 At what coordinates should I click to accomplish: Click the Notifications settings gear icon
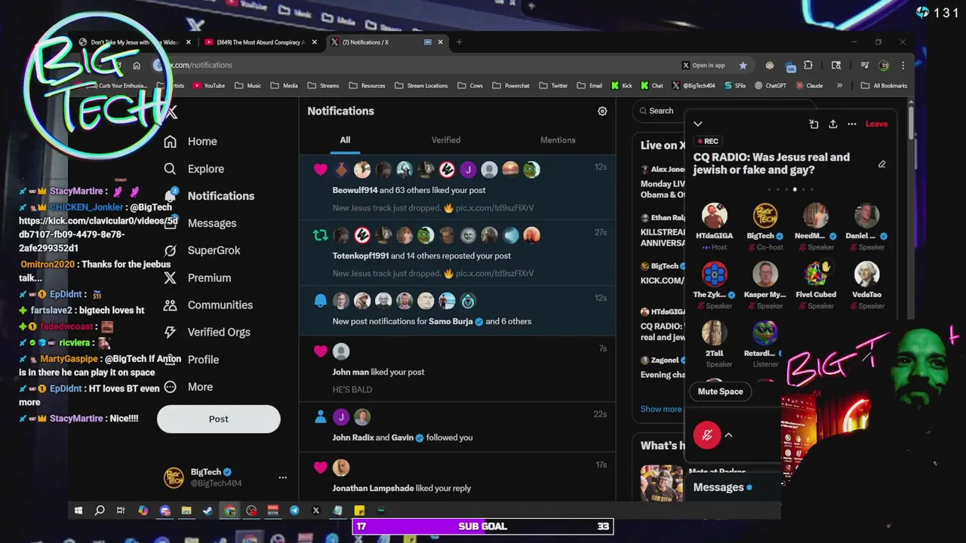coord(602,111)
